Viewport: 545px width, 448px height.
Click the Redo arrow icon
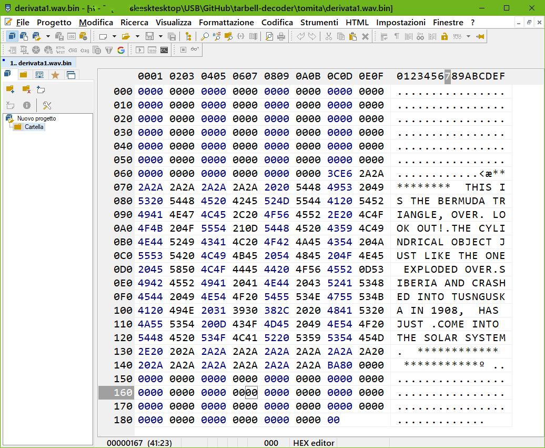312,36
